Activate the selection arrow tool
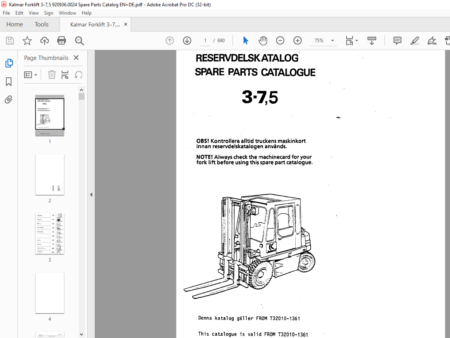450x338 pixels. (246, 41)
